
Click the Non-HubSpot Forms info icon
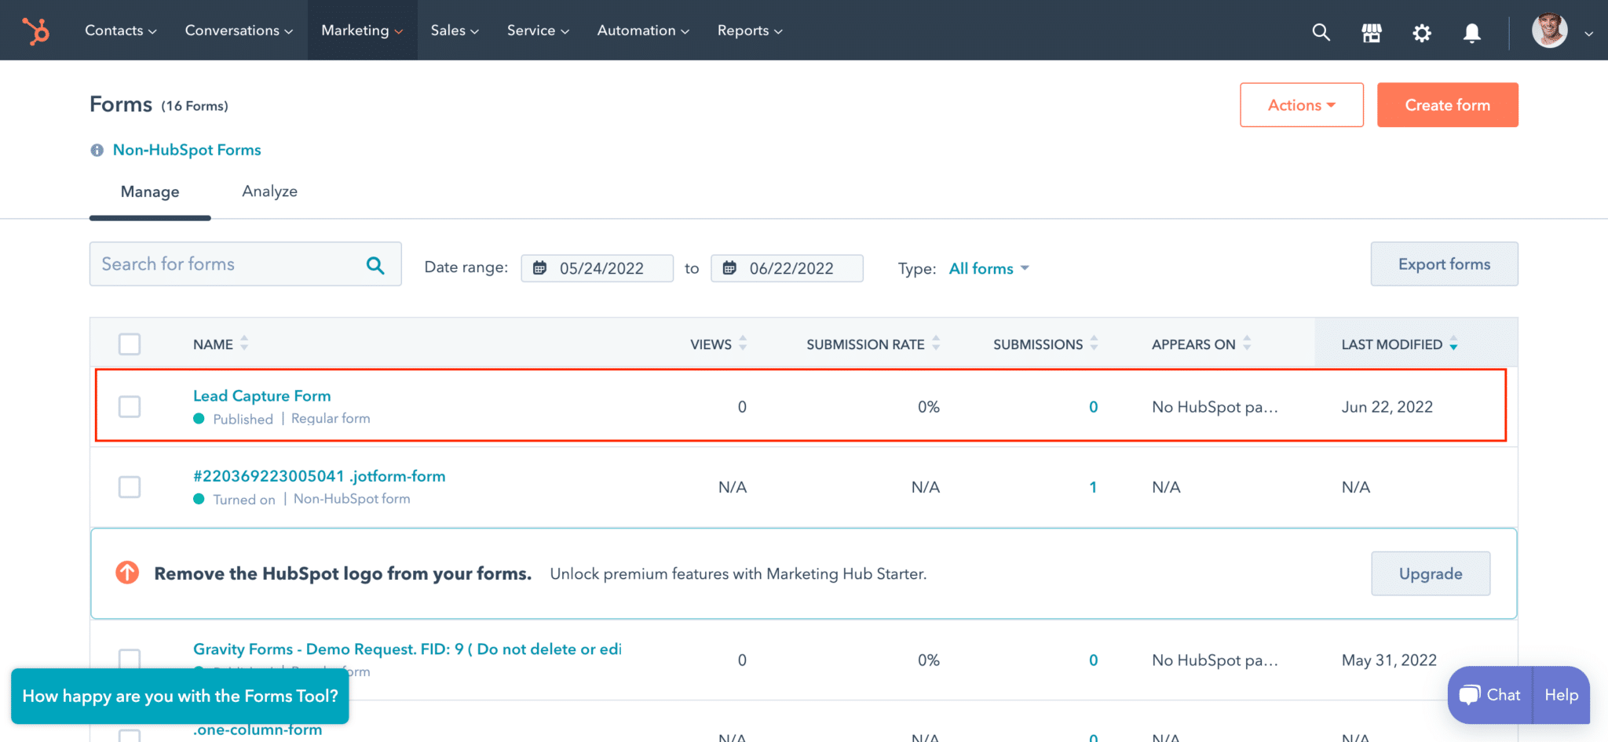tap(97, 150)
